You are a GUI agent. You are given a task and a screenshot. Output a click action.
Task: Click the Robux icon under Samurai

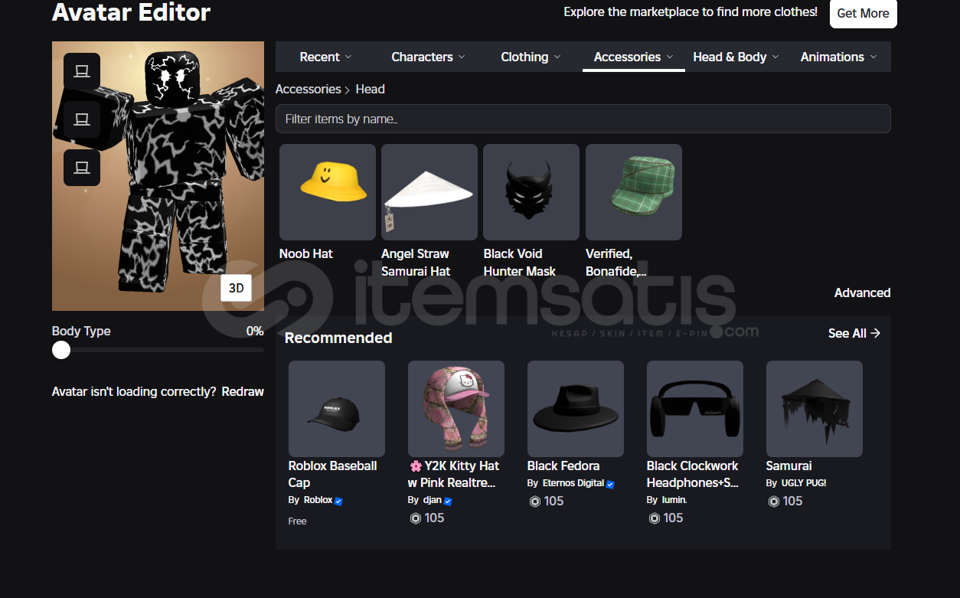click(774, 502)
